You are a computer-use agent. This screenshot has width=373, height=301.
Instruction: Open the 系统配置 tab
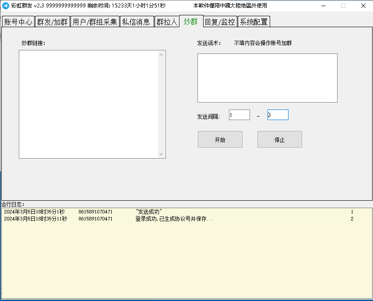point(253,22)
